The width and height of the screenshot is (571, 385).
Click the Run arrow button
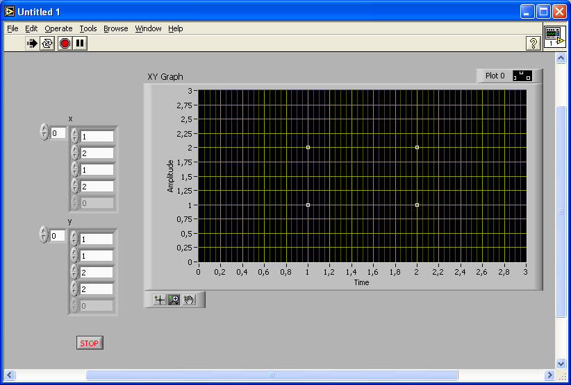32,43
